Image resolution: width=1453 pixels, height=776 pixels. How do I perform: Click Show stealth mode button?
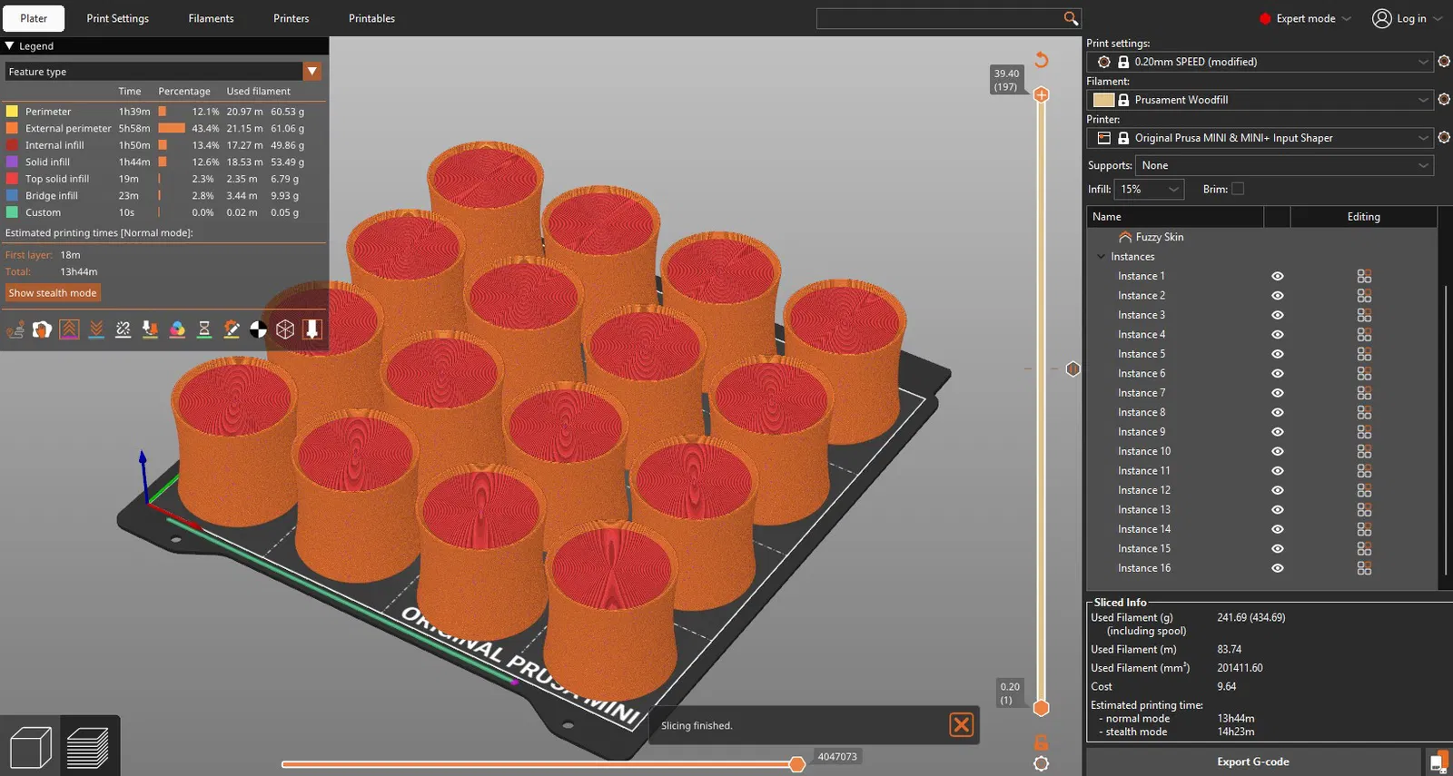[x=53, y=293]
